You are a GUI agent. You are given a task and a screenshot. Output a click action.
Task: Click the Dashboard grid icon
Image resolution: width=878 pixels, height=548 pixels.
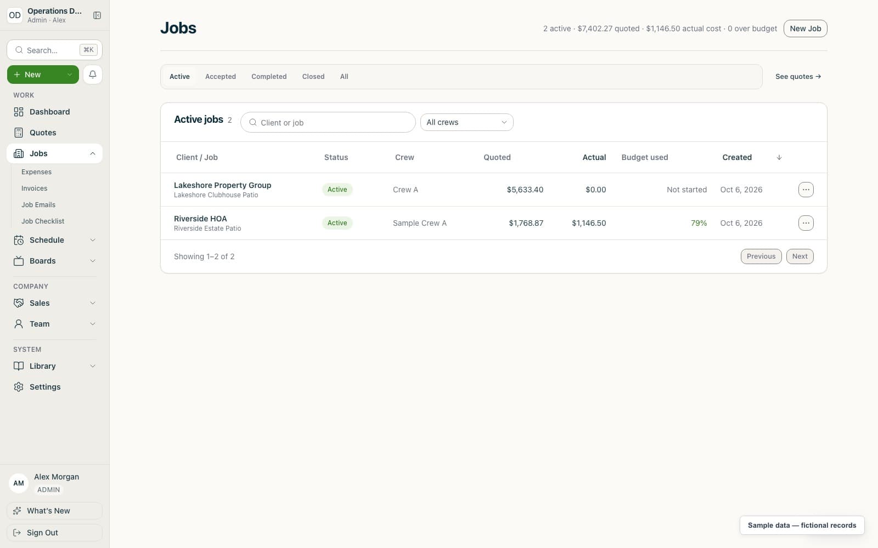coord(19,112)
